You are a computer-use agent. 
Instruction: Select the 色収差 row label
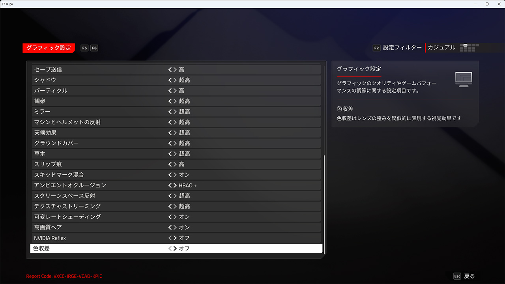tap(42, 248)
